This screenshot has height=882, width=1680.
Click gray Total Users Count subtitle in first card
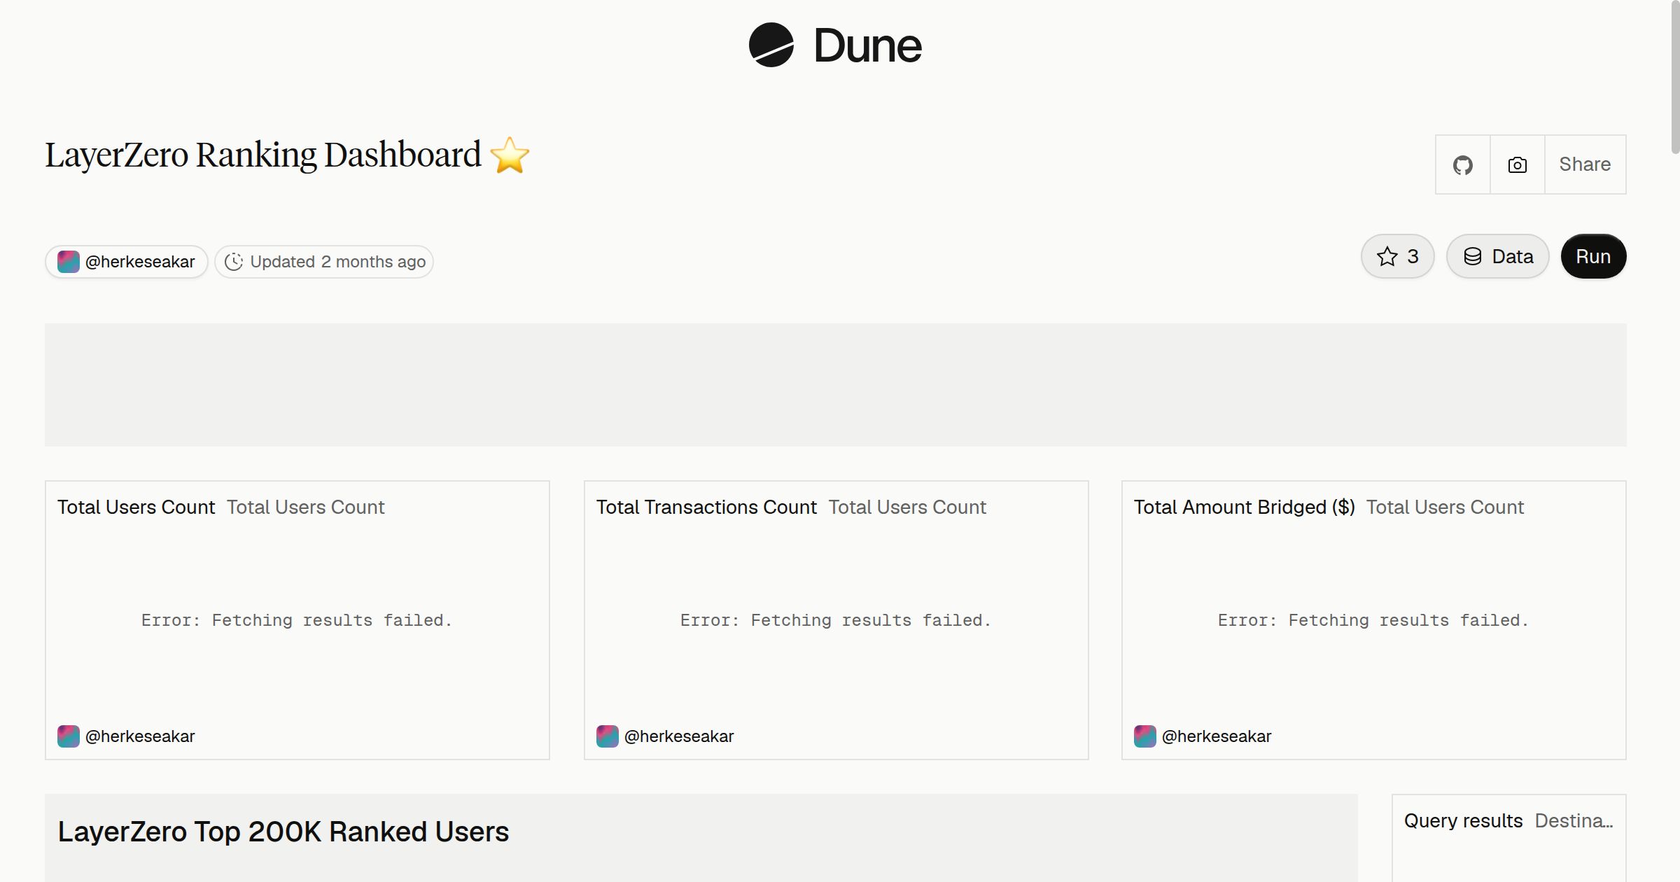pyautogui.click(x=305, y=507)
